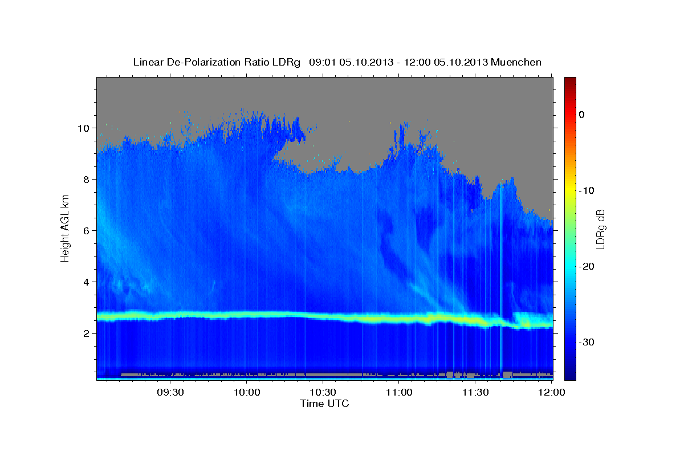Image resolution: width=684 pixels, height=456 pixels.
Task: Click the colorbar value '-20'
Action: 587,266
